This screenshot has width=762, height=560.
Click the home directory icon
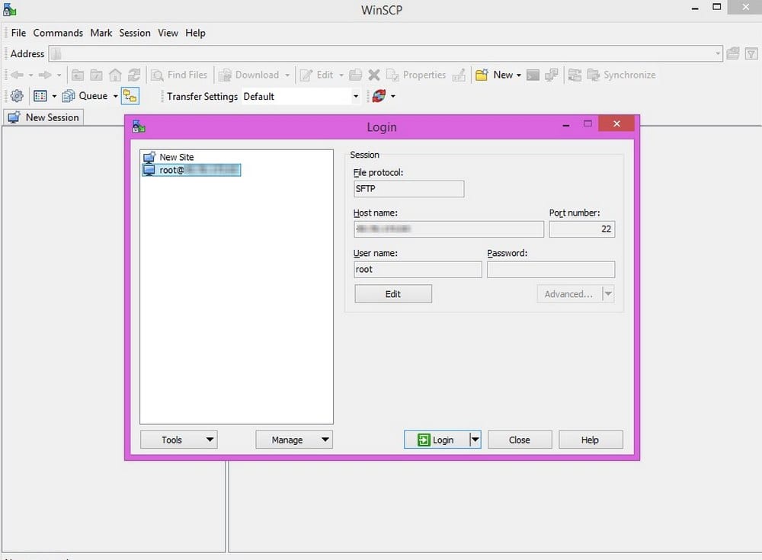click(115, 75)
